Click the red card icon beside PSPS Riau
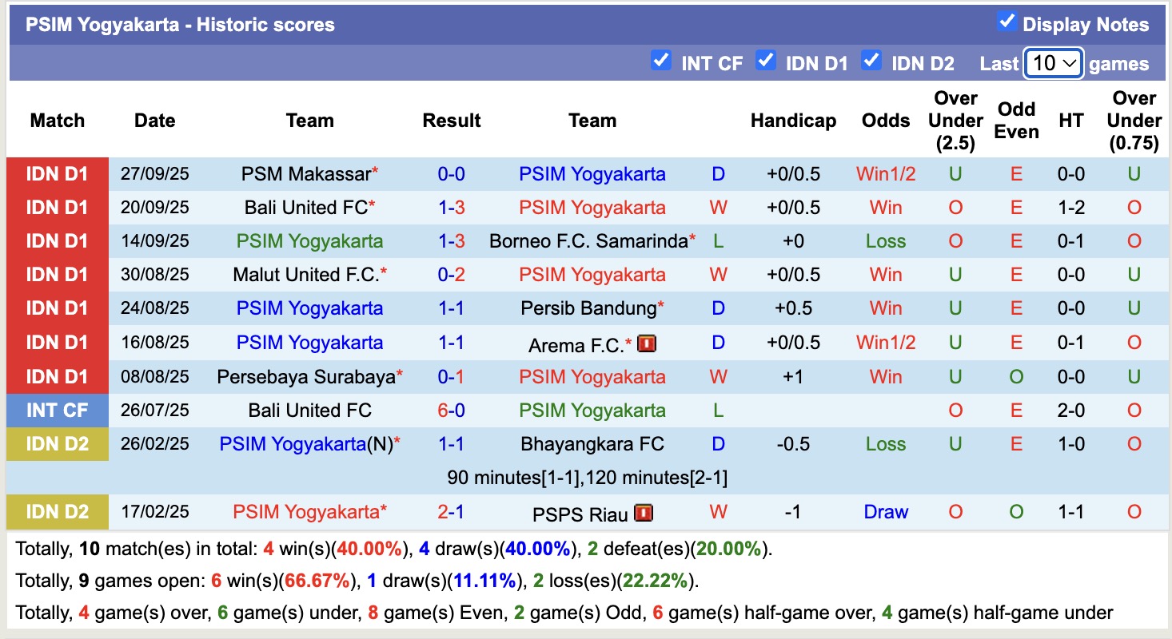1172x639 pixels. [644, 513]
